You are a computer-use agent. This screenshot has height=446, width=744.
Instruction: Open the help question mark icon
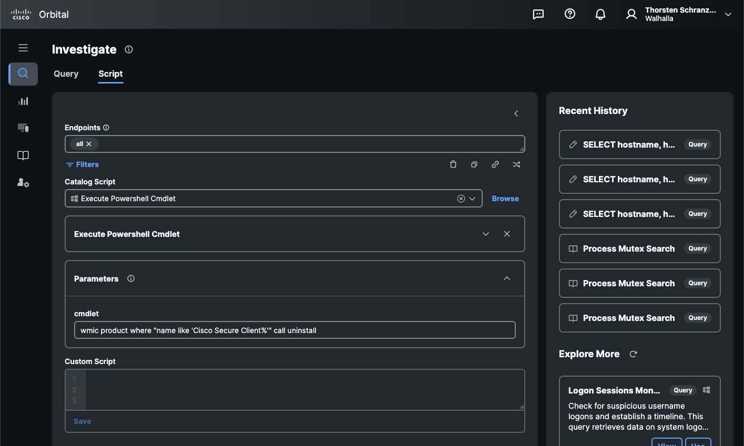[570, 14]
